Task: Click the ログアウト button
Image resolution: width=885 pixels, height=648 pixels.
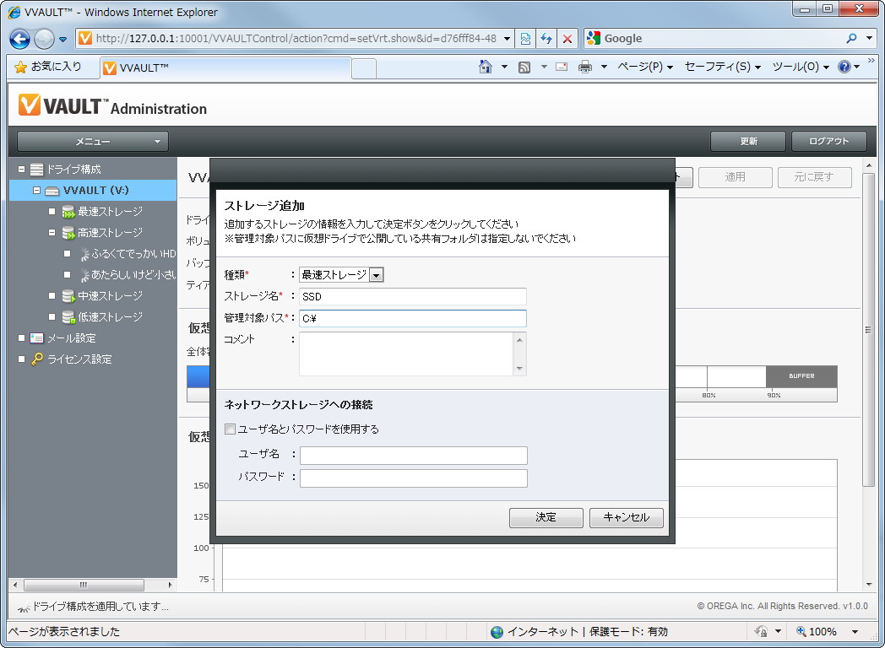Action: (x=828, y=142)
